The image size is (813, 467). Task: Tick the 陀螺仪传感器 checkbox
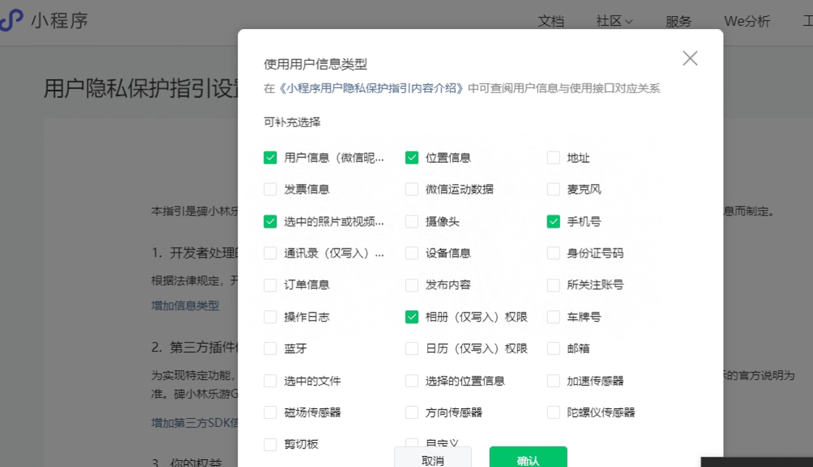coord(553,412)
